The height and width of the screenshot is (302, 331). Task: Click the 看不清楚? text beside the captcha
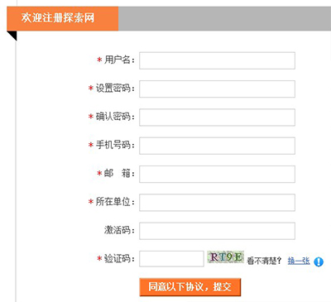(264, 261)
